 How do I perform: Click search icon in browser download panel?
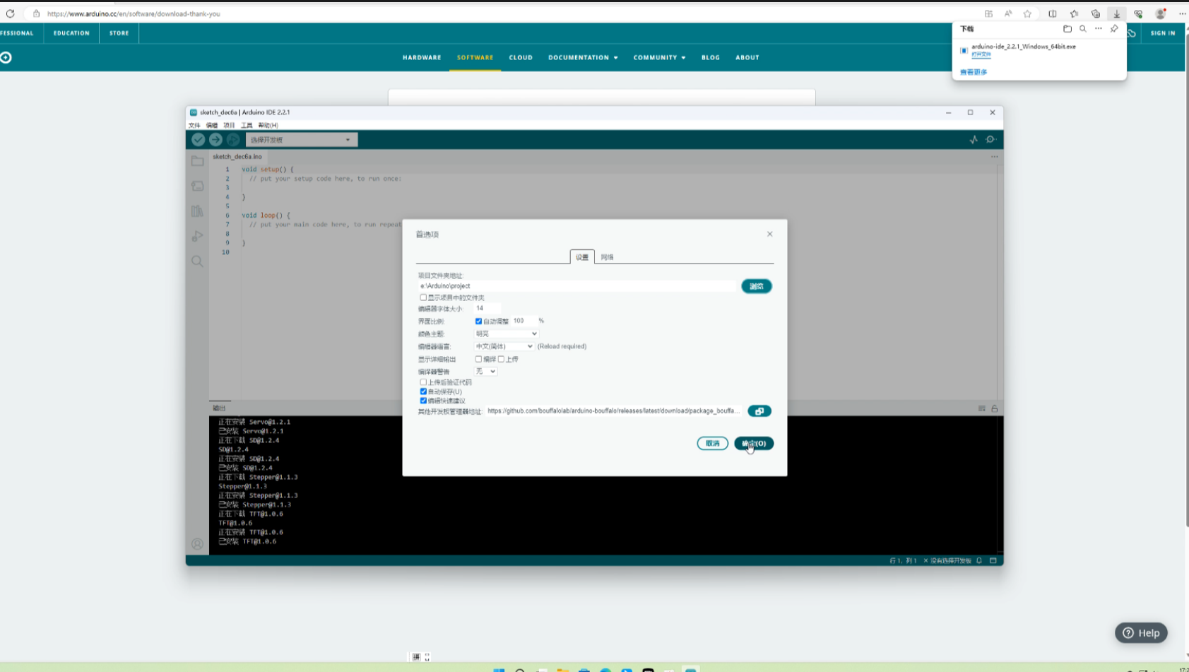pos(1083,29)
